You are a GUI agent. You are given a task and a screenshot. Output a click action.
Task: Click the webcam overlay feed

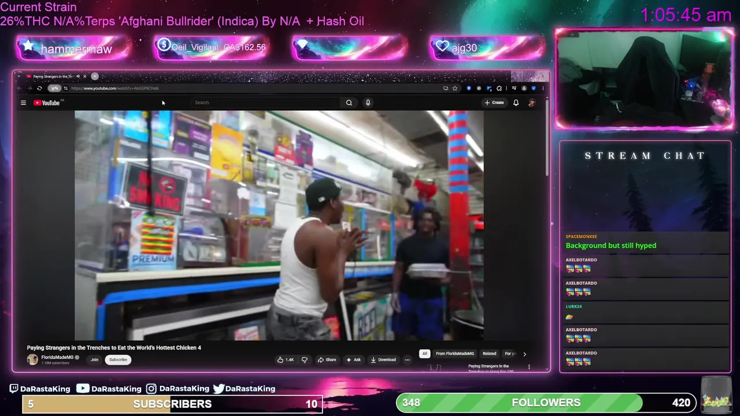(645, 79)
